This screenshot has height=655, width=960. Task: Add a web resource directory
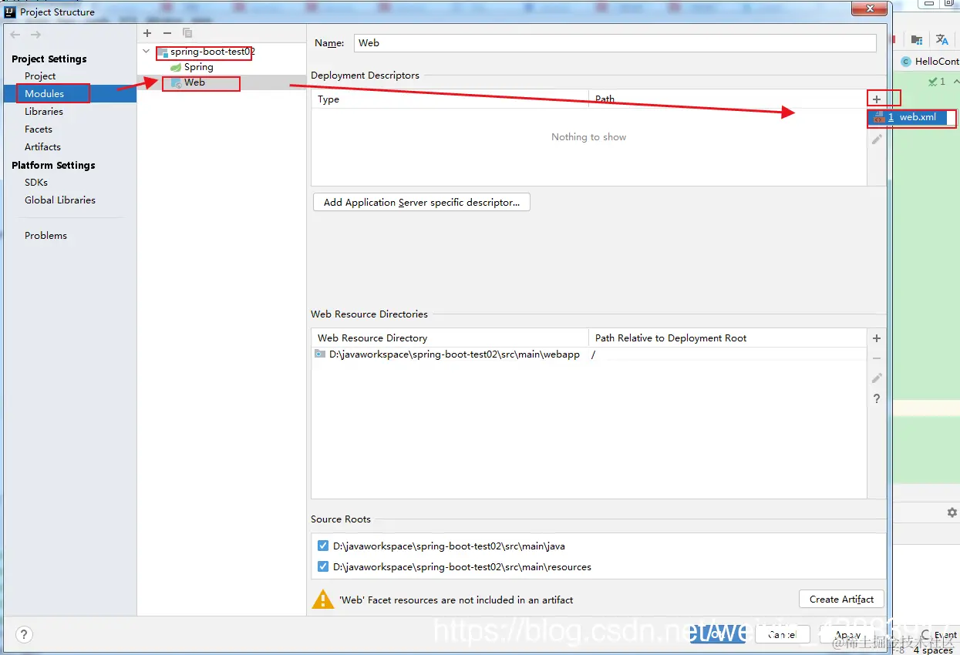coord(877,338)
